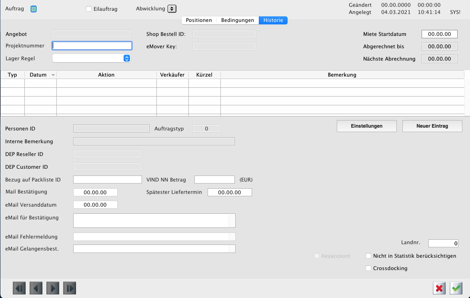Open the Bedingungen tab
Viewport: 470px width, 298px height.
click(238, 20)
